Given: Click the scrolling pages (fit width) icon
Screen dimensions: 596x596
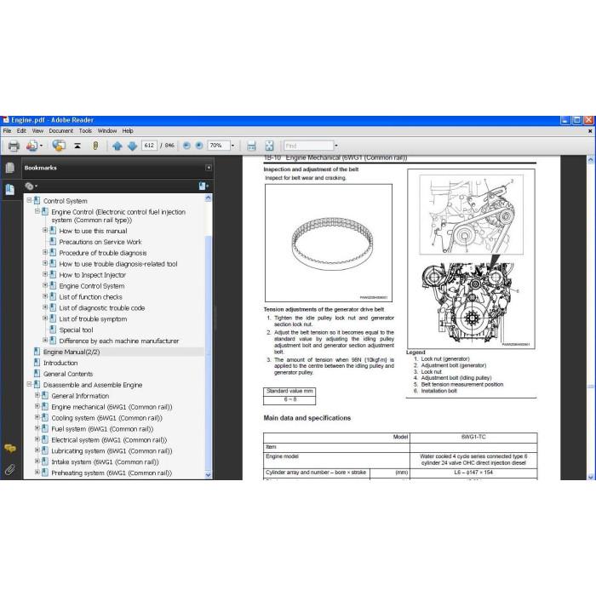Looking at the screenshot, I should tap(251, 146).
